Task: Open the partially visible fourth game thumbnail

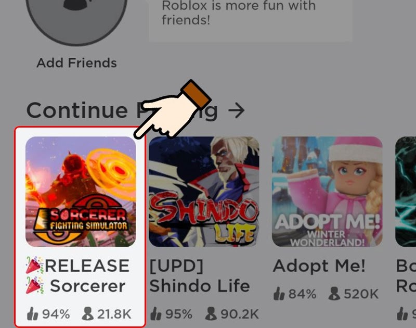Action: pos(406,192)
